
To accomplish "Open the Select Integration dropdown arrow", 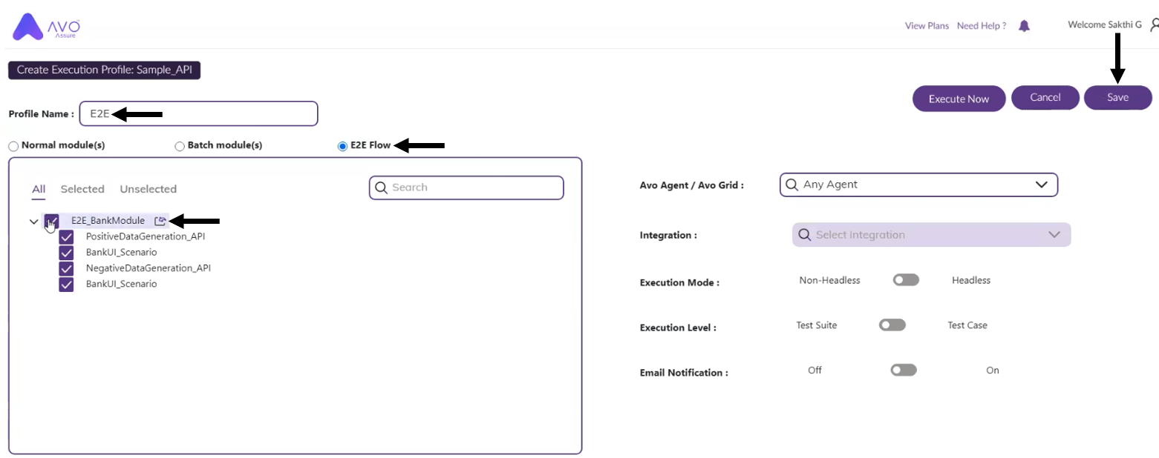I will pyautogui.click(x=1054, y=235).
